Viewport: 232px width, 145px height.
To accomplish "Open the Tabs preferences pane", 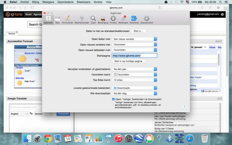I will [x=57, y=20].
